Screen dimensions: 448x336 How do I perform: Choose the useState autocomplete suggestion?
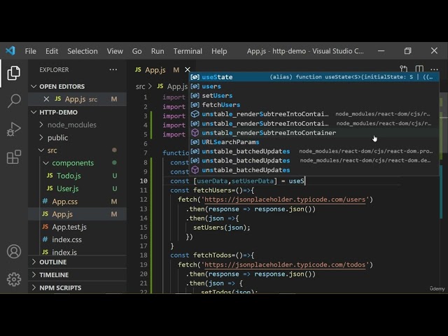point(314,77)
